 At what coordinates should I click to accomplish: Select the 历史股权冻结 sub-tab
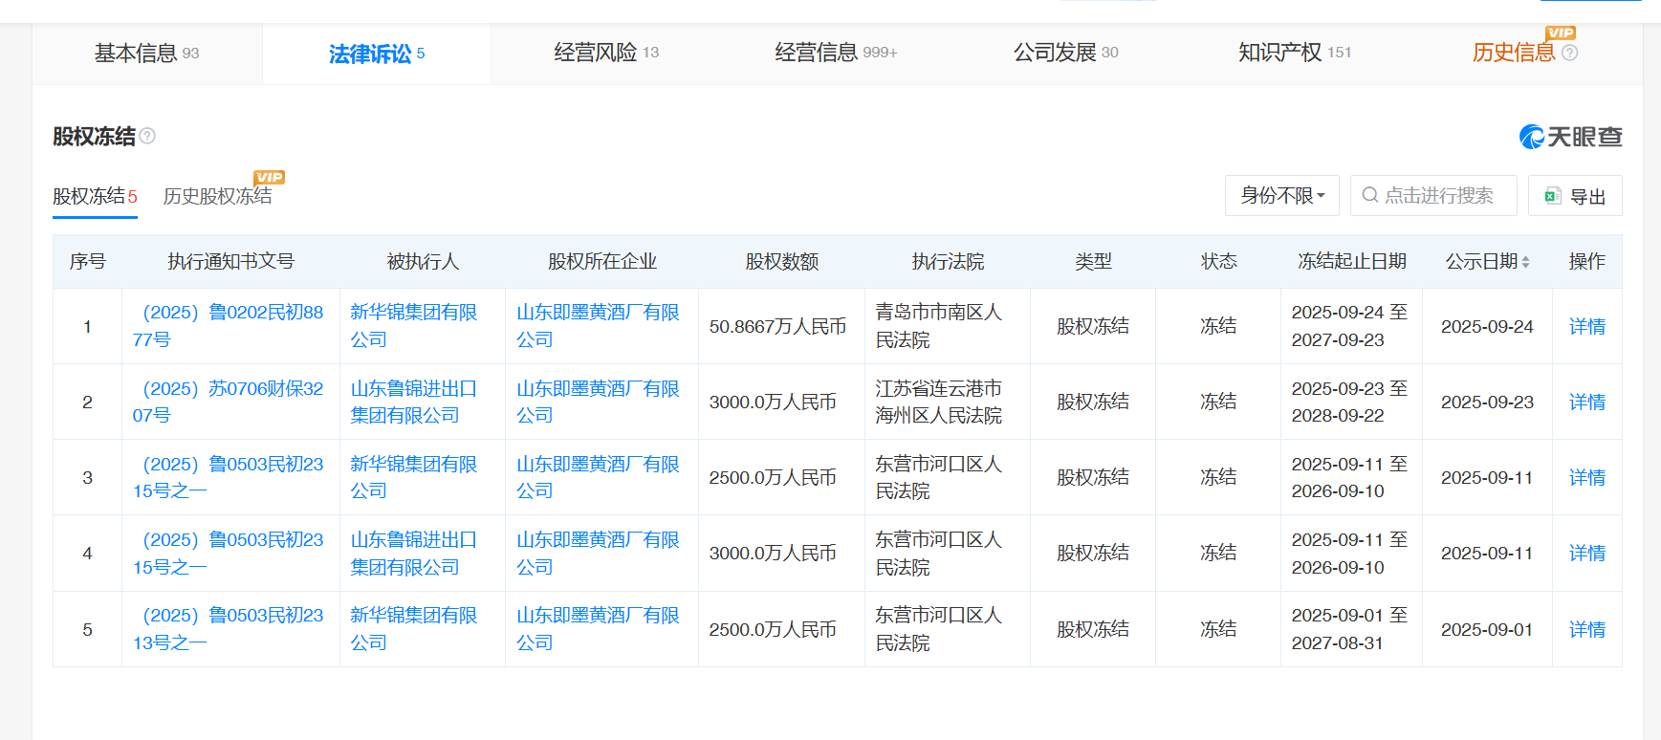pyautogui.click(x=218, y=196)
